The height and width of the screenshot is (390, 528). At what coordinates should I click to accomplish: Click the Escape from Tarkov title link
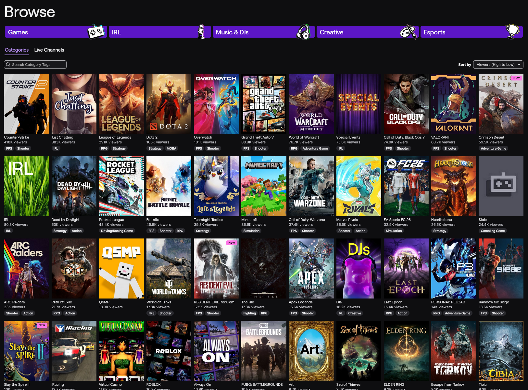click(x=447, y=384)
